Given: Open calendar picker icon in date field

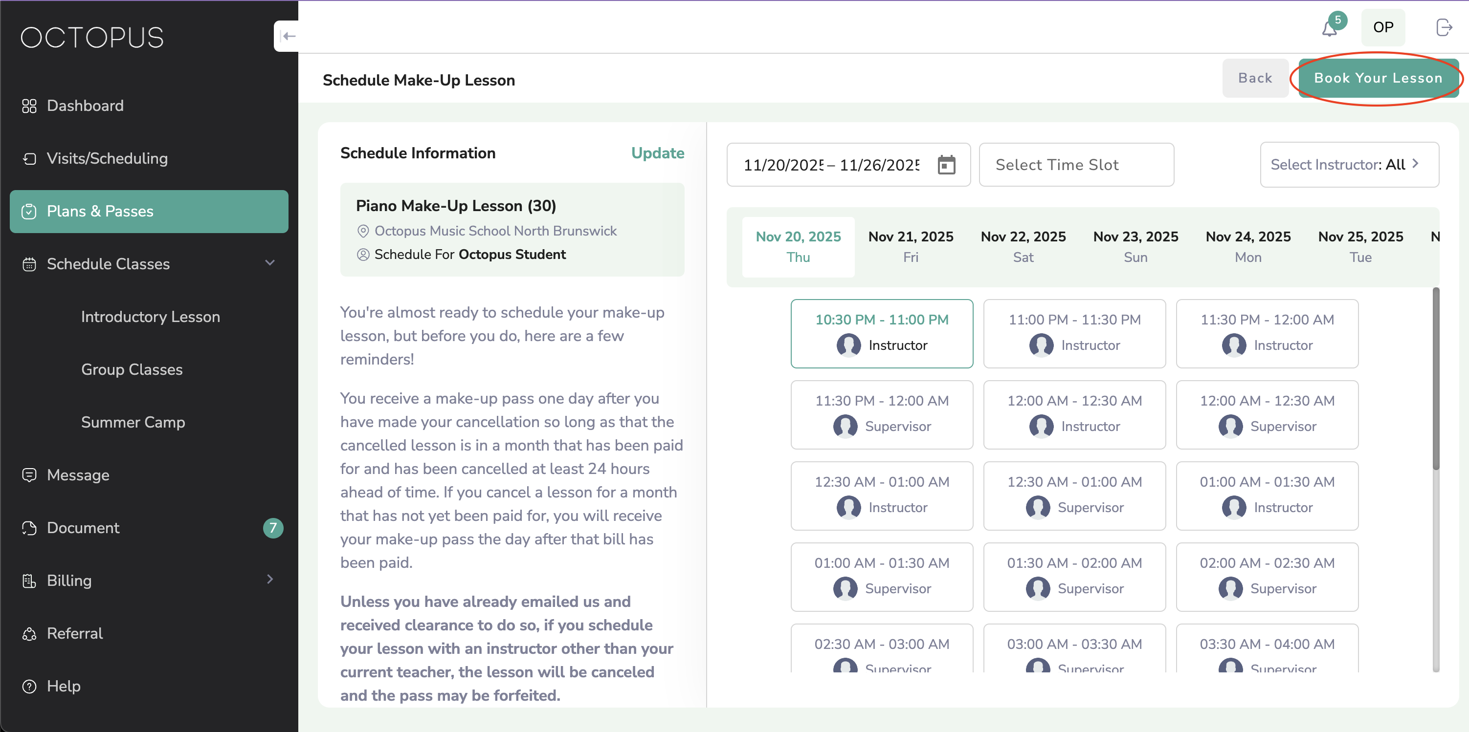Looking at the screenshot, I should [x=946, y=165].
